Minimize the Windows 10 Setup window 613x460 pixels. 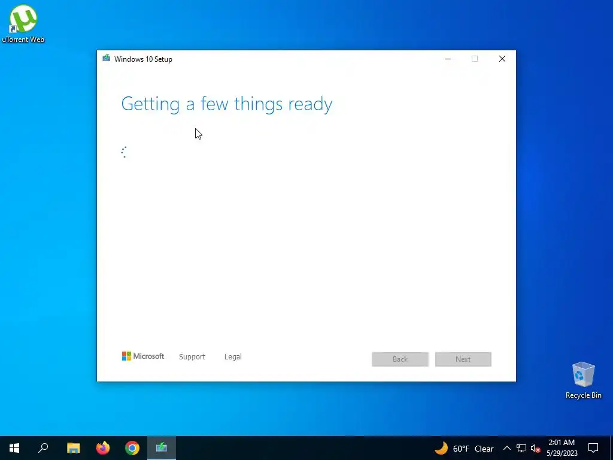[448, 59]
